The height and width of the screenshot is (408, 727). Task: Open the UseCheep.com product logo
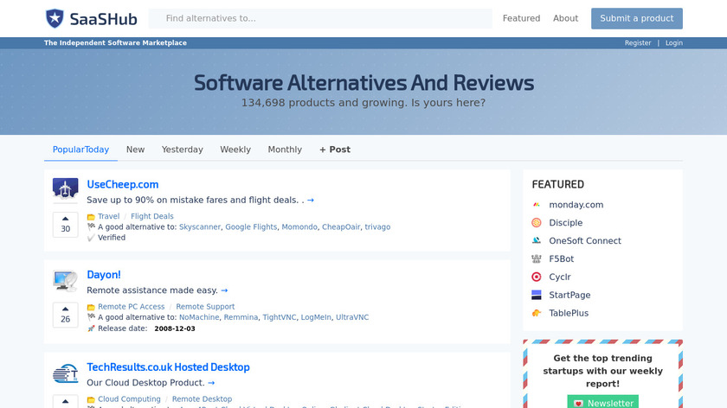pyautogui.click(x=65, y=189)
